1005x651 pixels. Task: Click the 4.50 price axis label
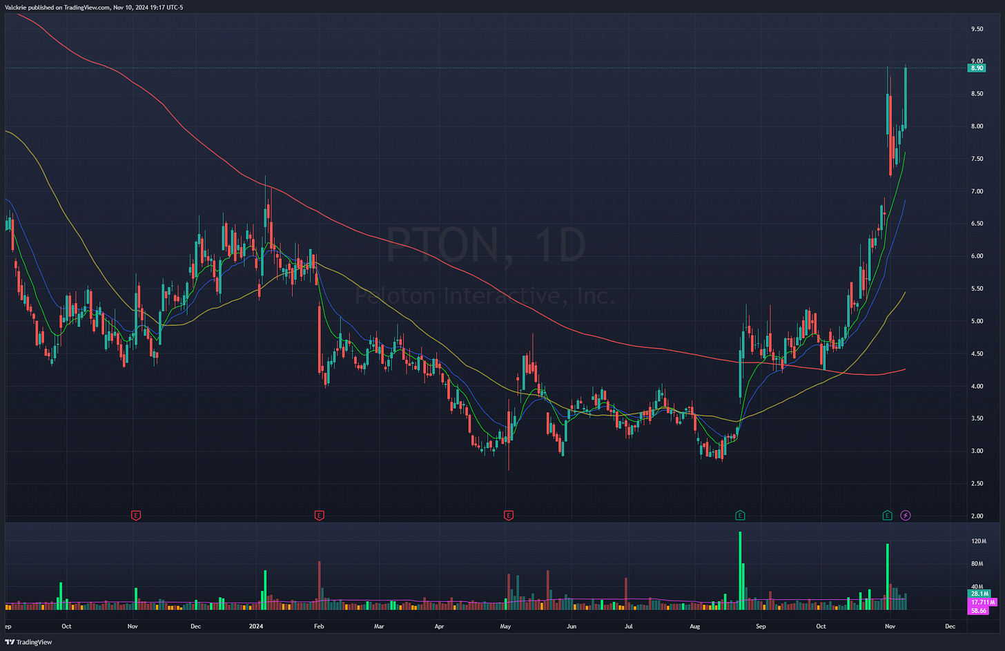[977, 353]
